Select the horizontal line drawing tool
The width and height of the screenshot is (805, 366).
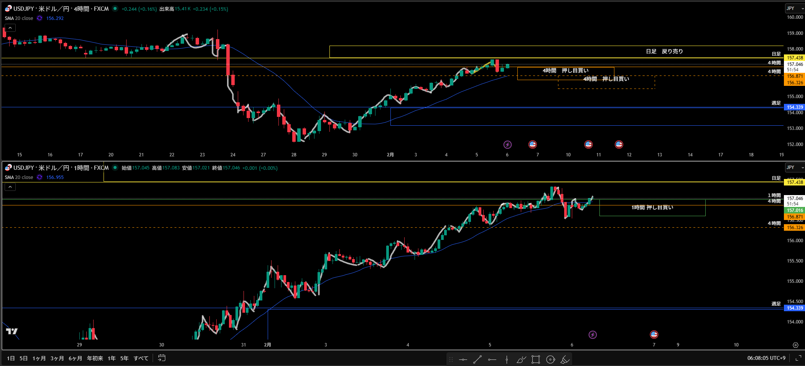point(463,359)
